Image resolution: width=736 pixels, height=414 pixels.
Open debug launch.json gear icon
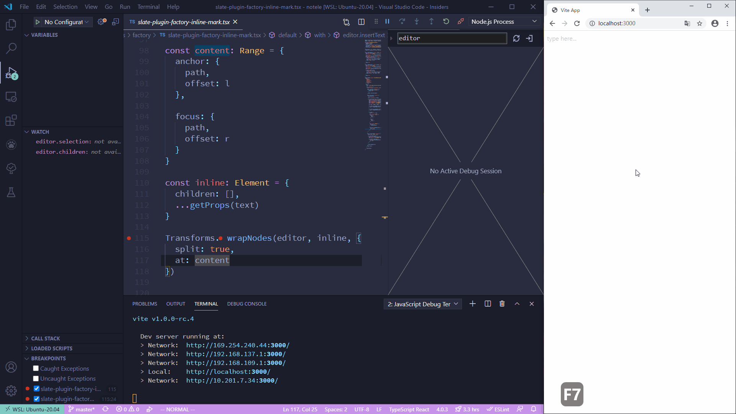click(x=102, y=22)
